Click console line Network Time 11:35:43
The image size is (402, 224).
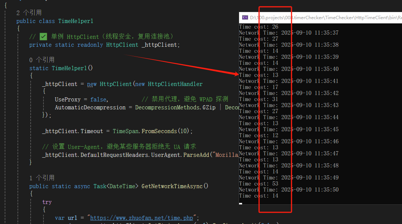[x=289, y=105]
